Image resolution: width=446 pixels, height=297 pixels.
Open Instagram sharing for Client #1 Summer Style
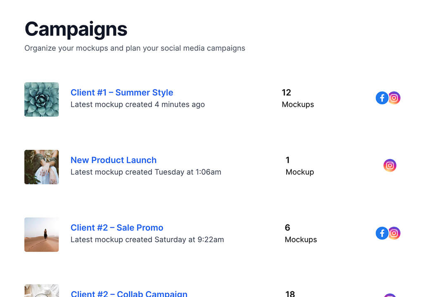pos(394,98)
